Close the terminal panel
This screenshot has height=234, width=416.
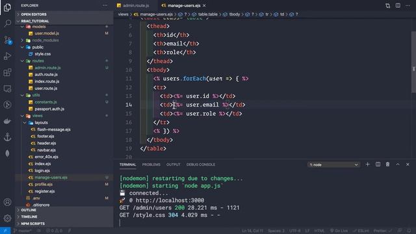tap(408, 164)
